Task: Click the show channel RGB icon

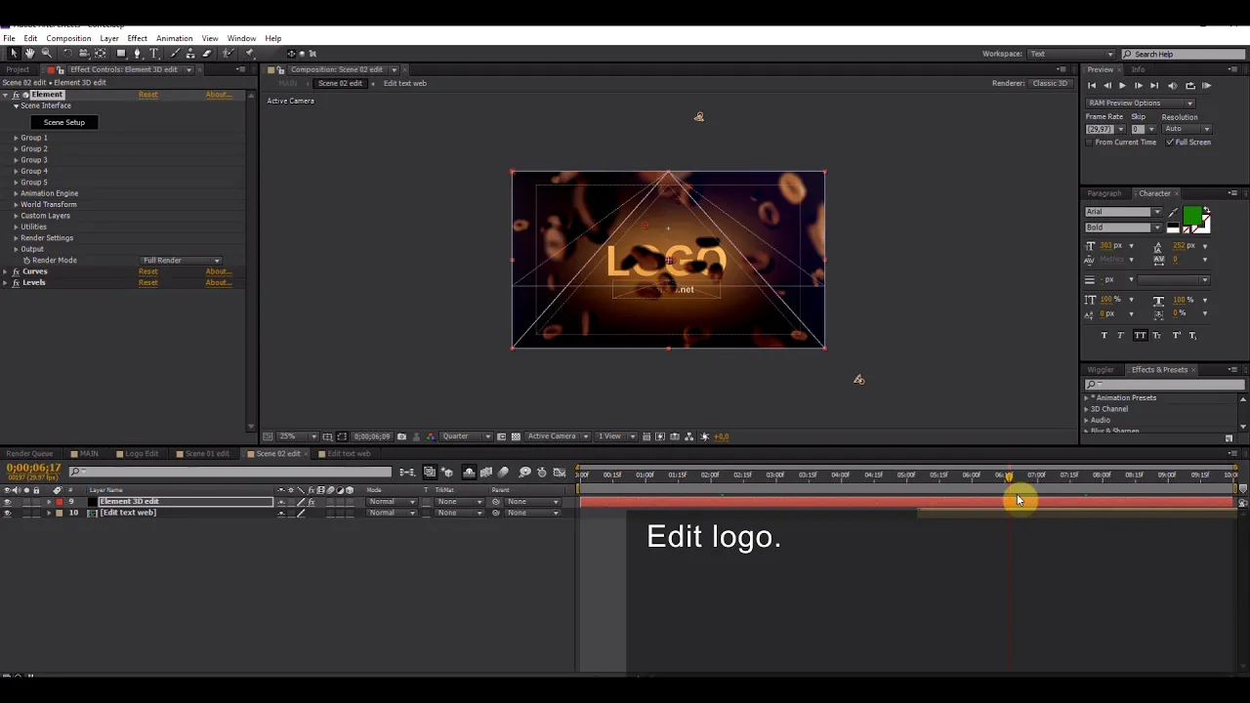Action: 431,436
